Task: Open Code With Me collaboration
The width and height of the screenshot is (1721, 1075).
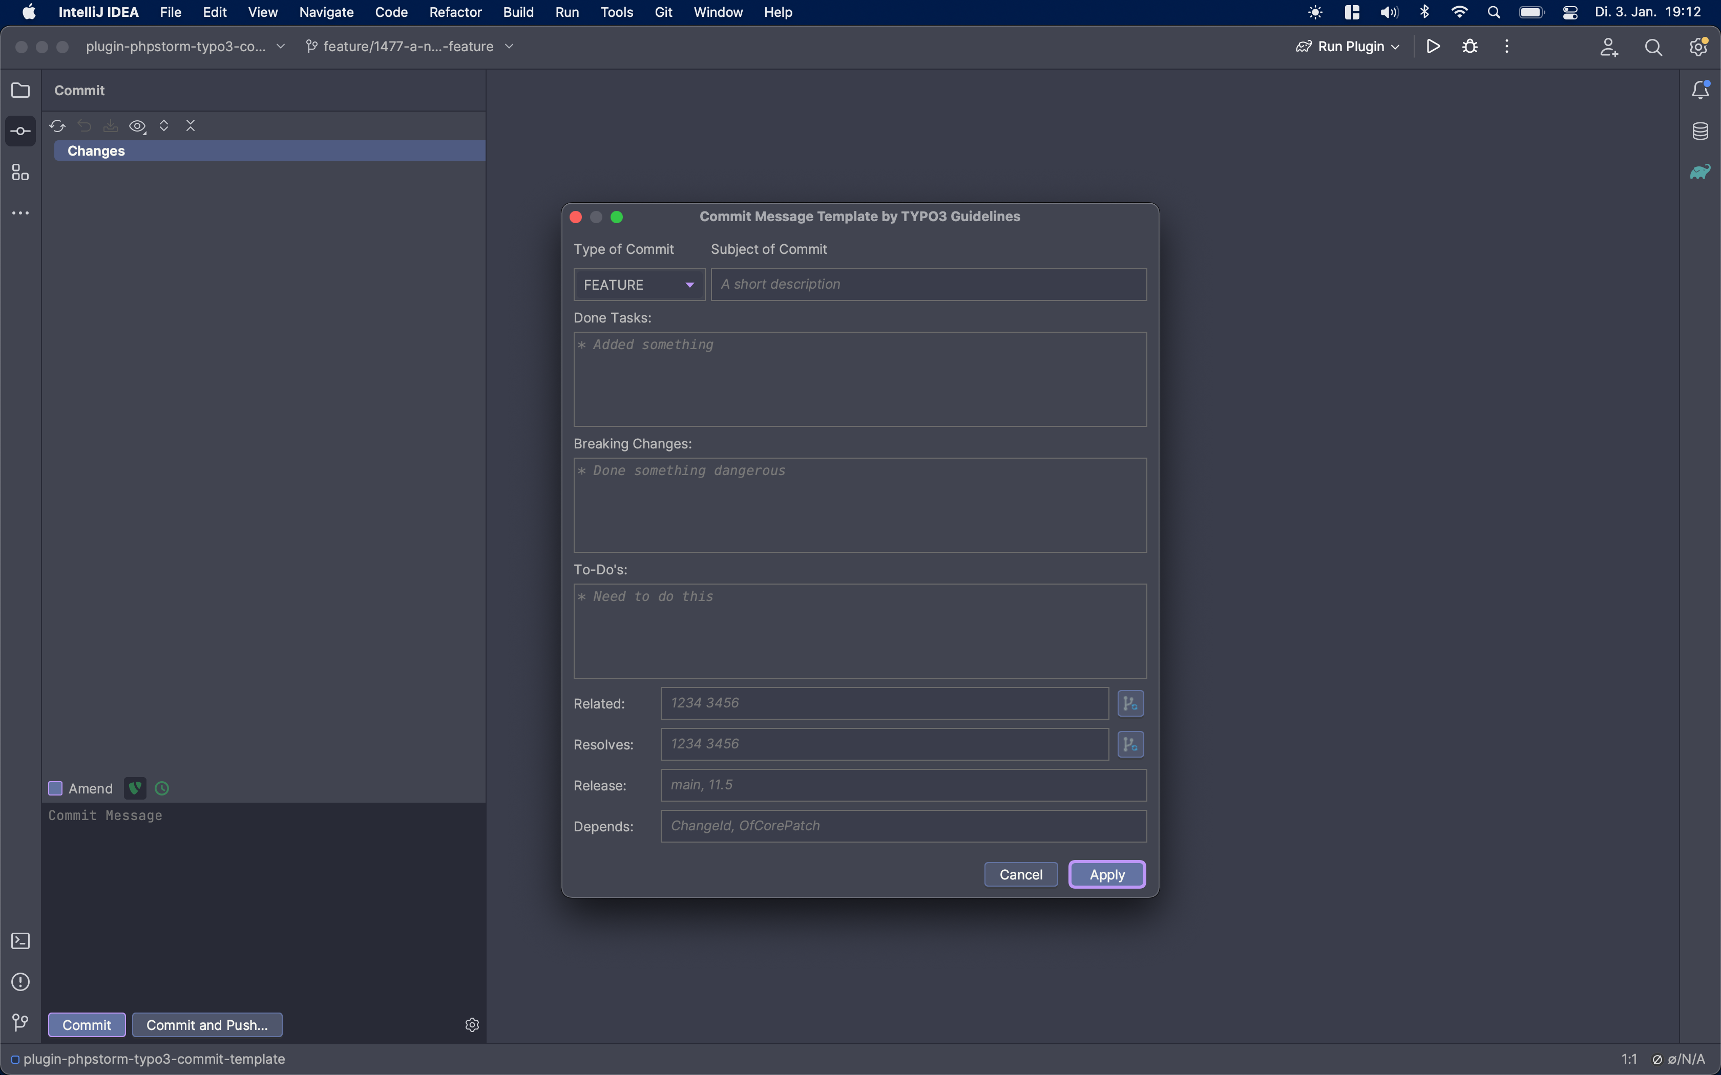Action: click(1609, 46)
